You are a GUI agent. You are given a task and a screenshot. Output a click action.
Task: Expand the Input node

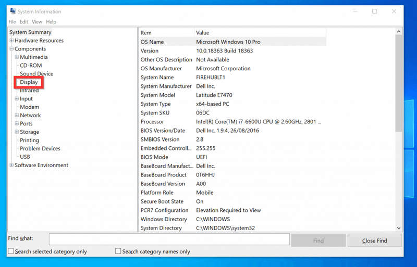tap(17, 98)
